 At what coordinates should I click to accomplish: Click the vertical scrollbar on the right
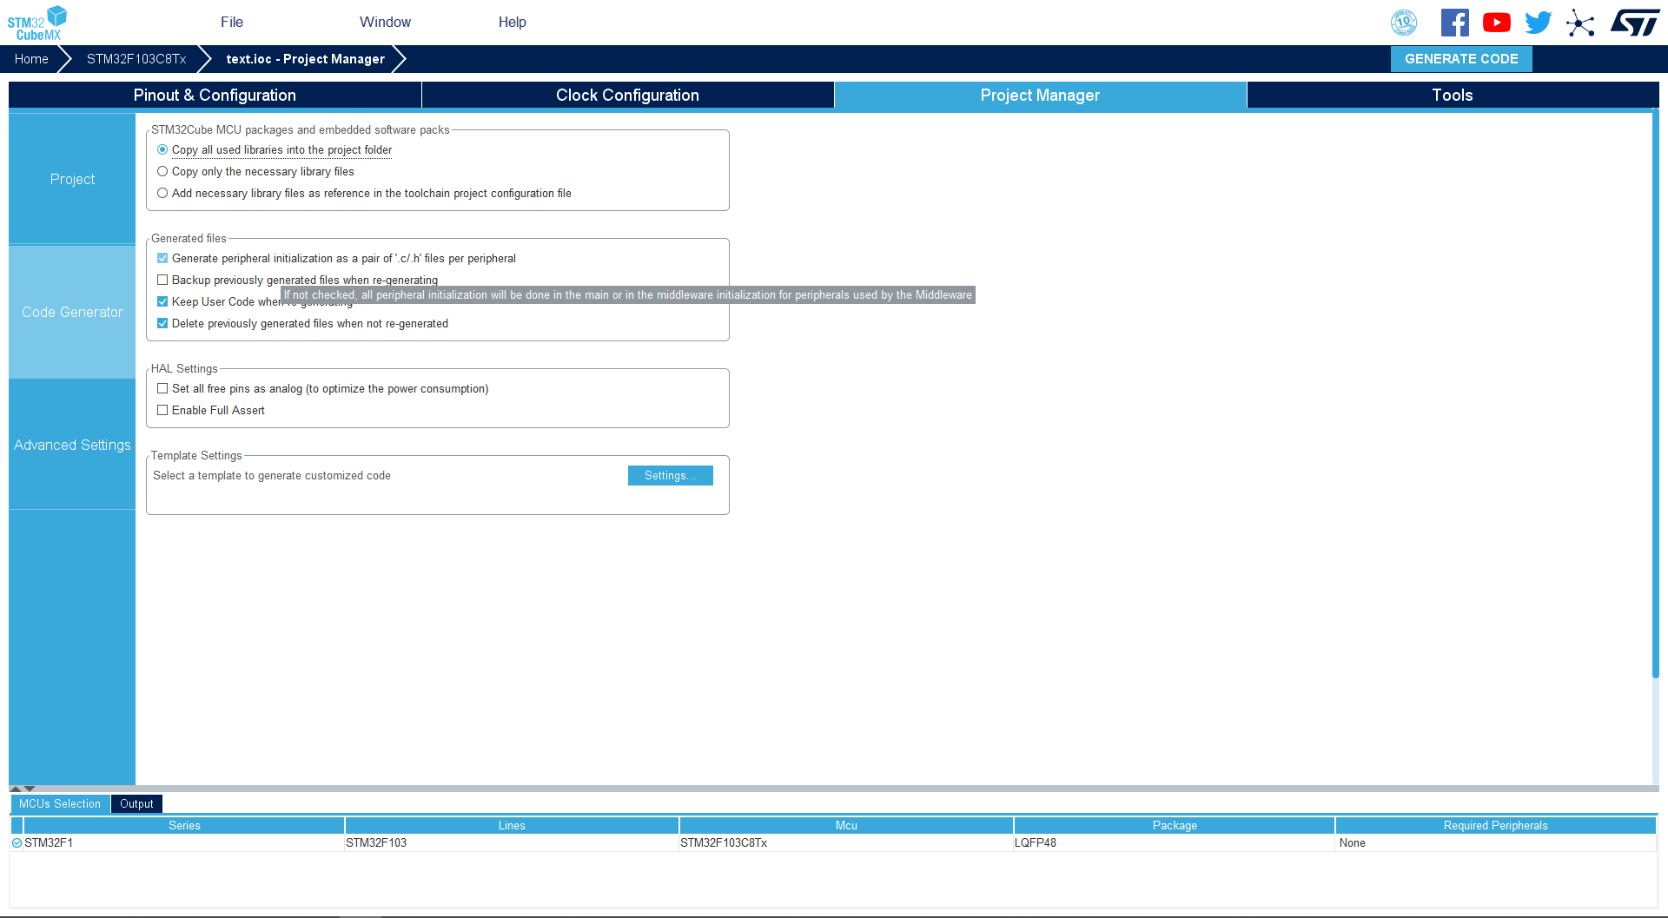pyautogui.click(x=1655, y=394)
